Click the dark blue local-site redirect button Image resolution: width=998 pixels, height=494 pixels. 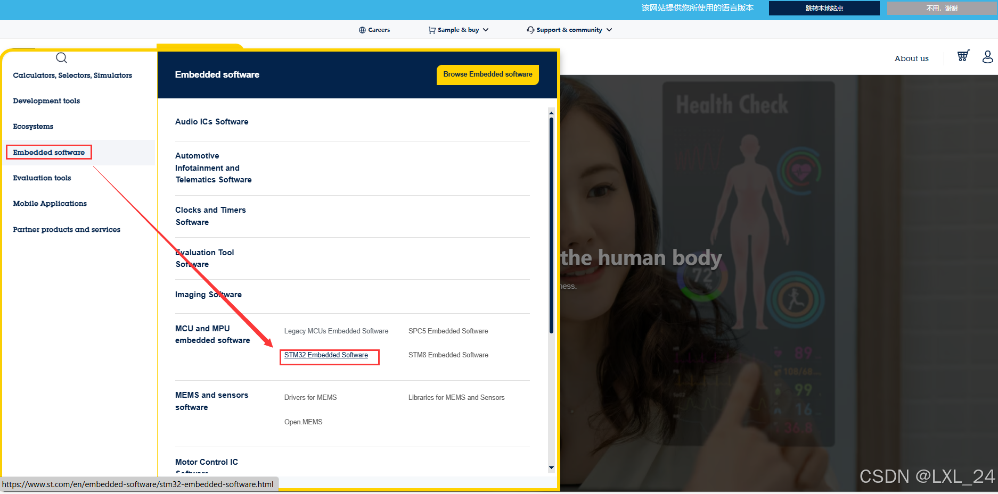[824, 8]
